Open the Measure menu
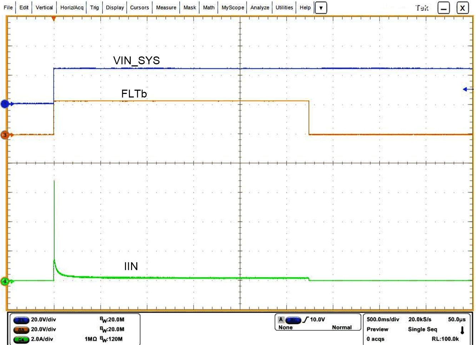 (x=166, y=7)
